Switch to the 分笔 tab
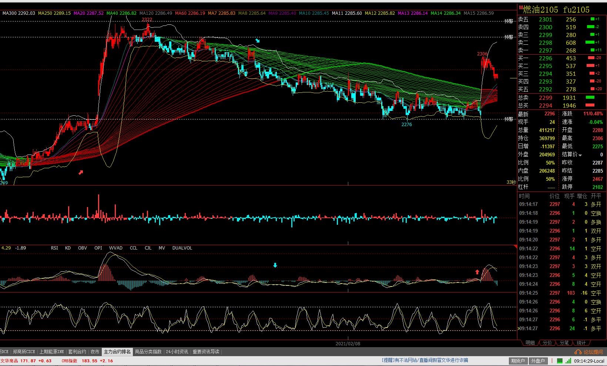Screen dimensions: 607x366 564,343
